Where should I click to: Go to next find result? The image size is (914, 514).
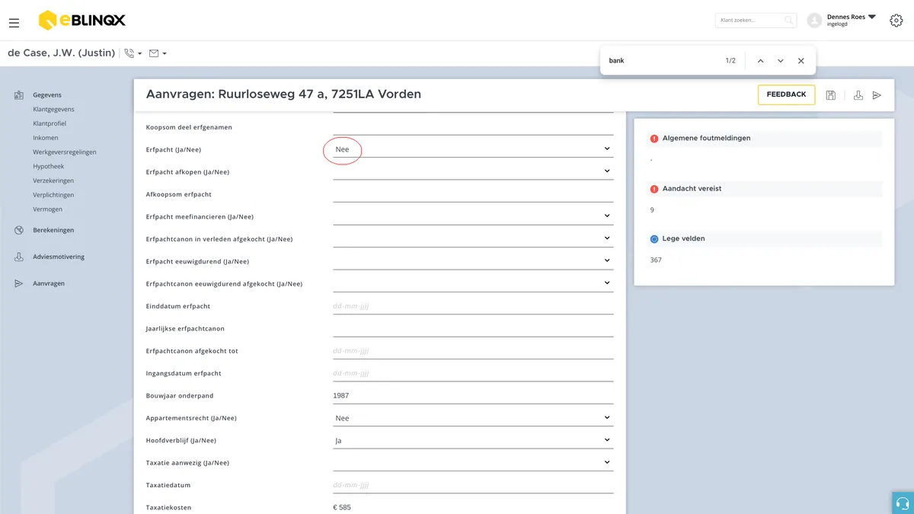781,61
